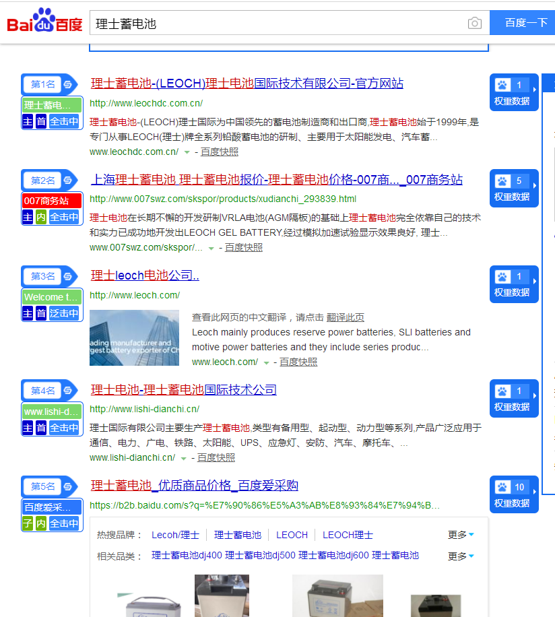Click 全击中 tag under 007商务站 label
The height and width of the screenshot is (617, 555).
tap(64, 217)
